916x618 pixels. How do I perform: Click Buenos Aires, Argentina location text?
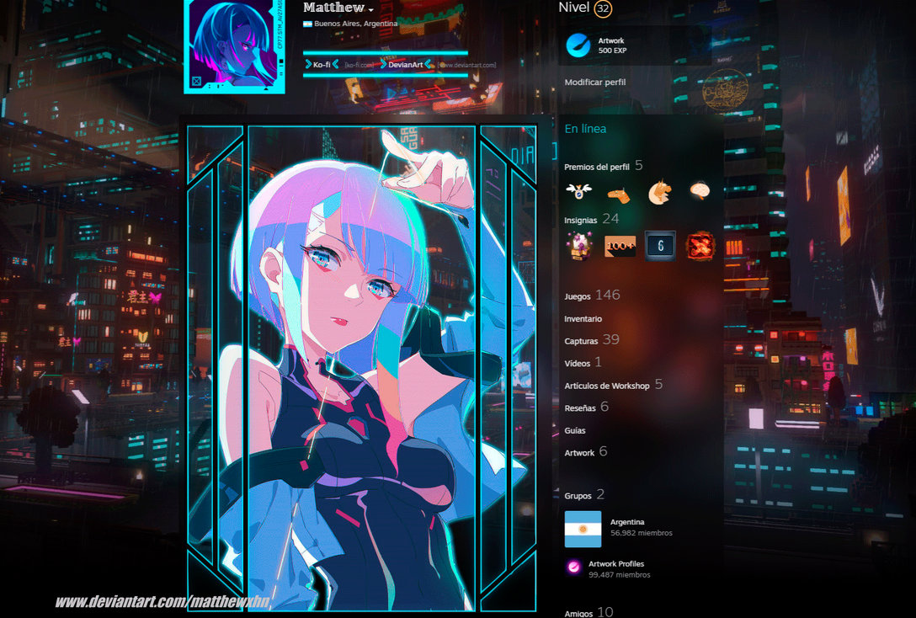(x=355, y=24)
